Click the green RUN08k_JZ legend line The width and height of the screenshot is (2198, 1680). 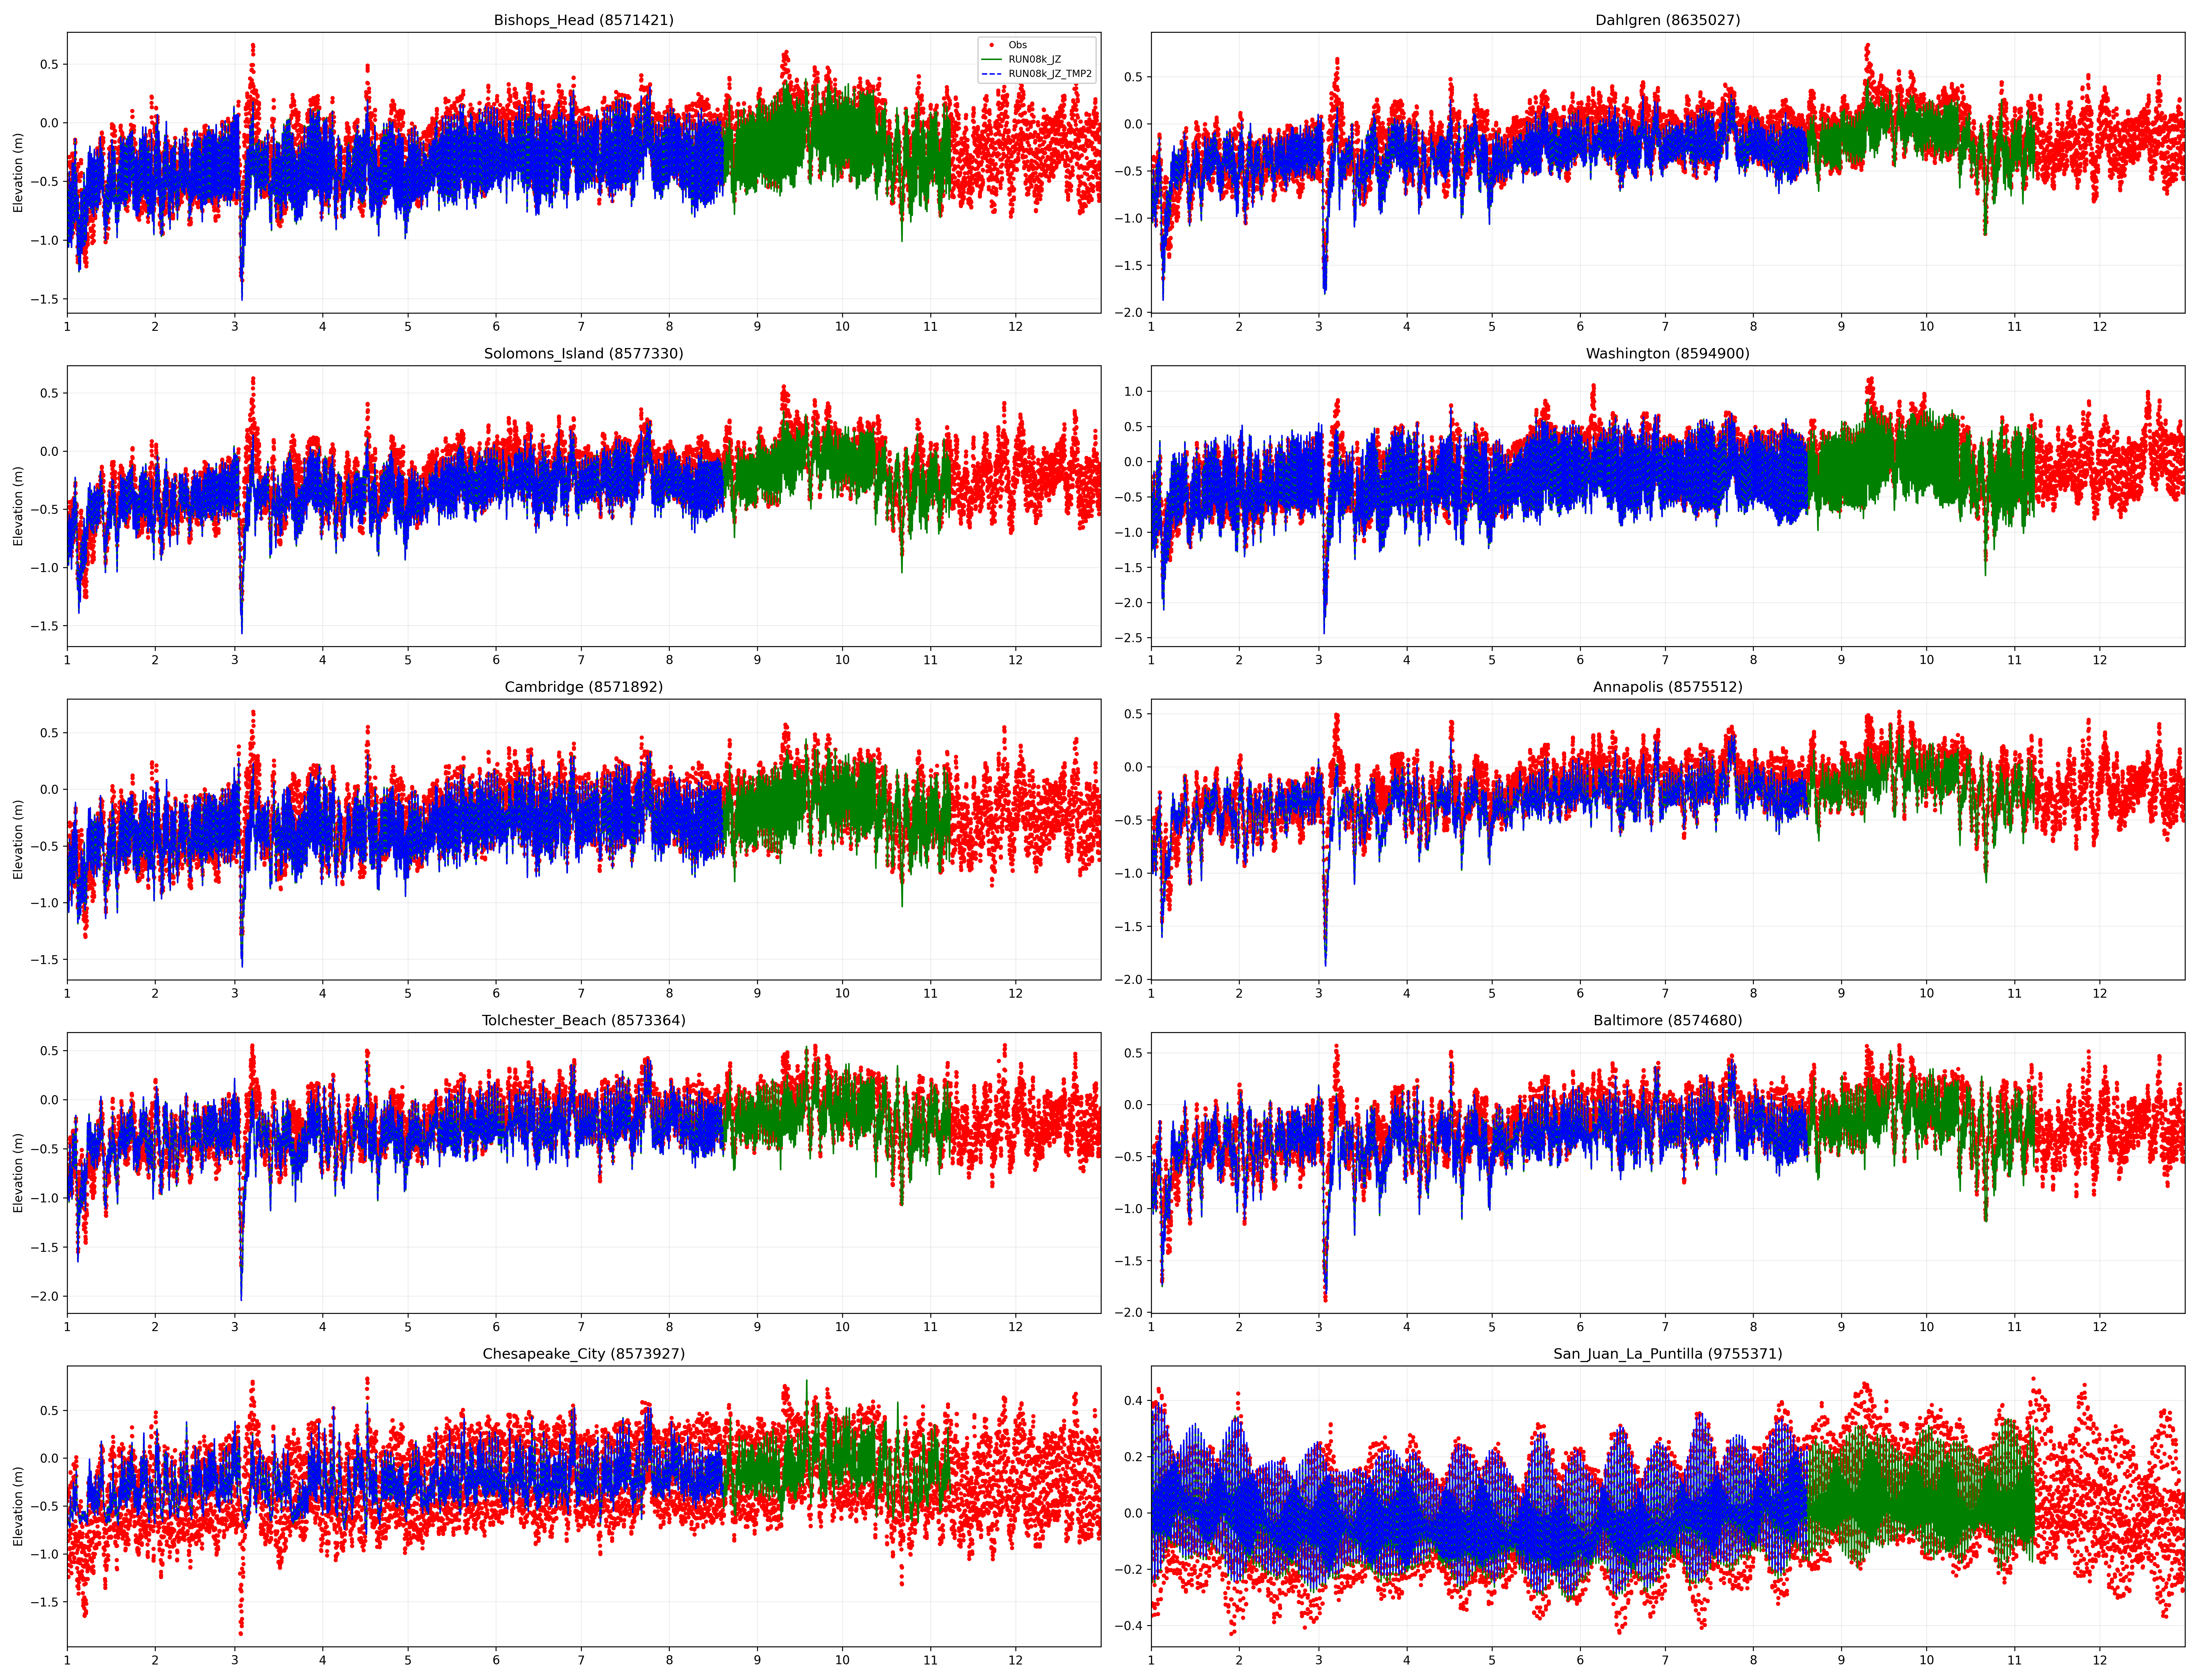[x=992, y=59]
